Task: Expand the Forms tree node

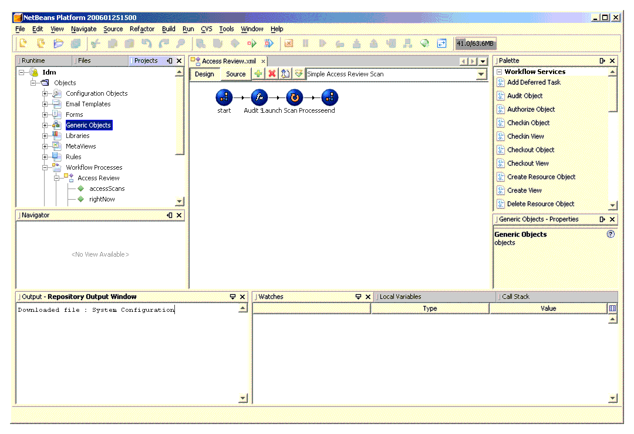Action: (45, 115)
